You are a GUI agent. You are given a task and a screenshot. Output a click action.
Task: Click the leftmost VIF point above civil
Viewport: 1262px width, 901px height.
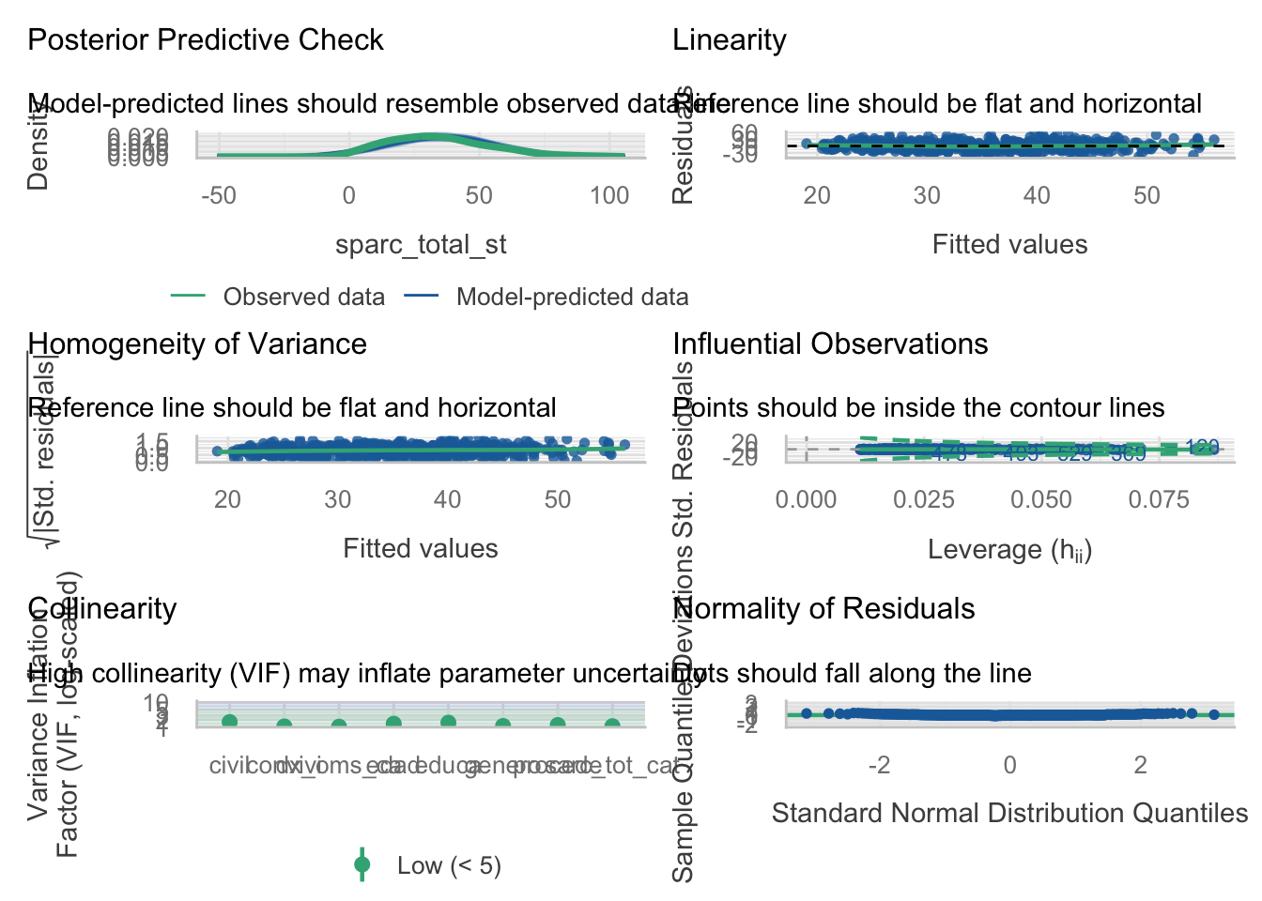(229, 721)
